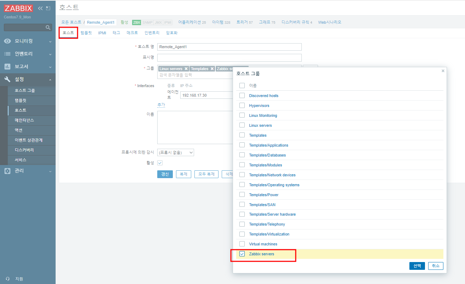Switch to the 암호화 tab
The width and height of the screenshot is (465, 284).
point(172,33)
